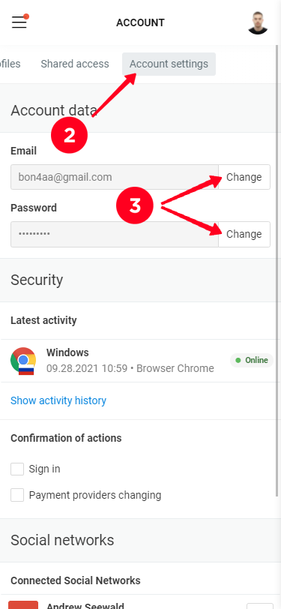This screenshot has width=281, height=609.
Task: Open the user profile avatar
Action: 258,23
